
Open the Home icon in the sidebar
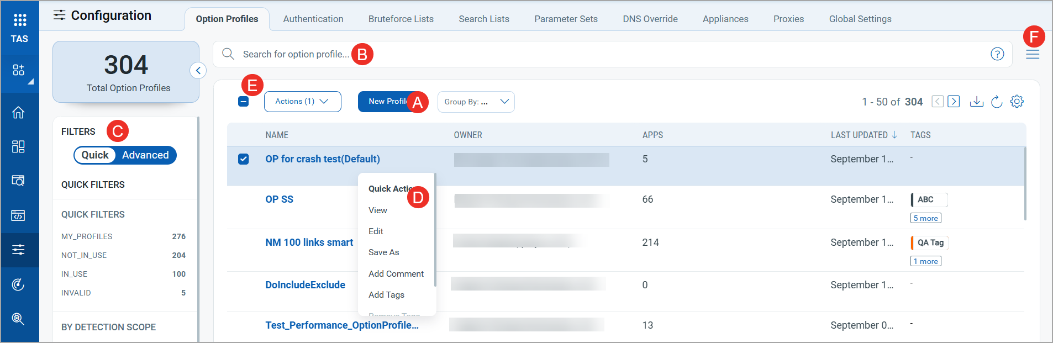pos(18,113)
